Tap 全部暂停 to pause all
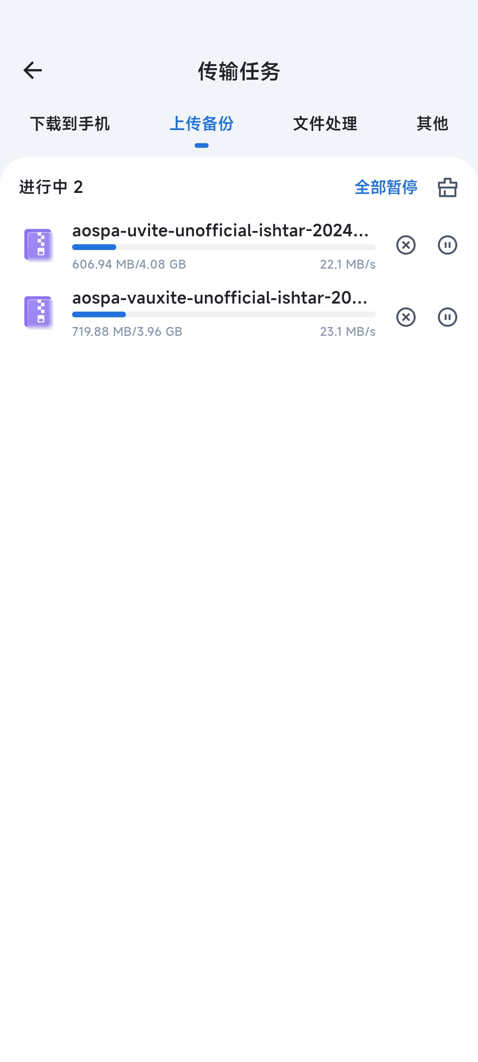 386,187
